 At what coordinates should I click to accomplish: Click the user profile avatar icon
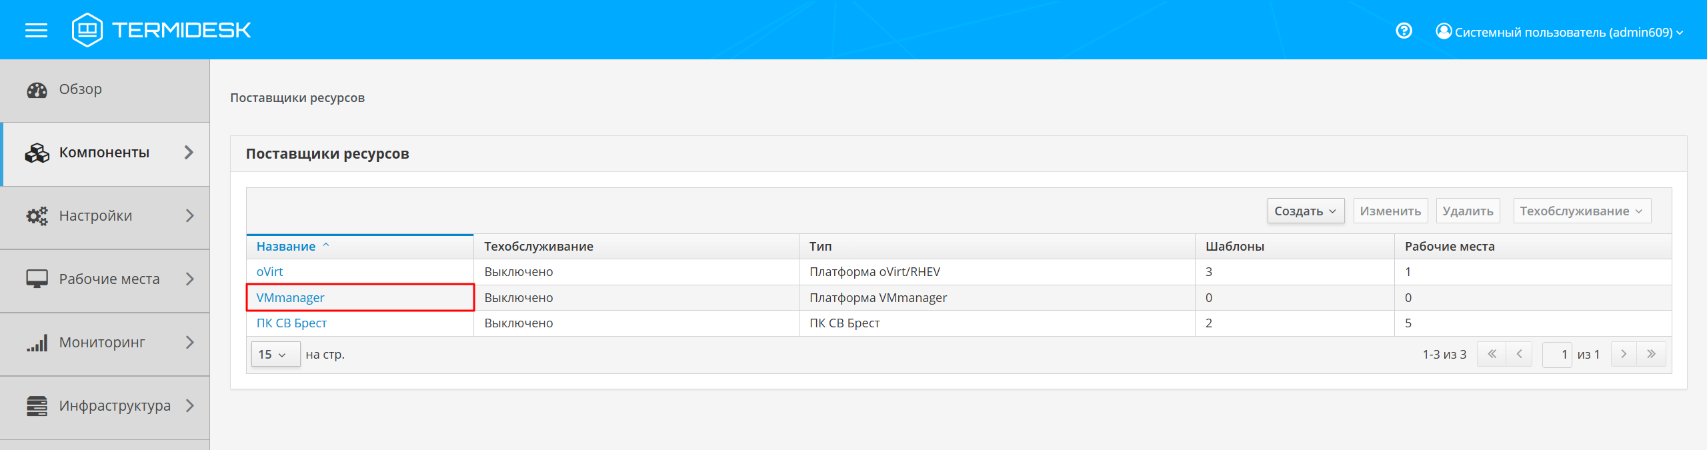pos(1444,31)
